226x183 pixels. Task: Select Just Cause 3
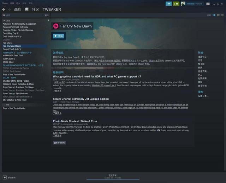pos(9,59)
